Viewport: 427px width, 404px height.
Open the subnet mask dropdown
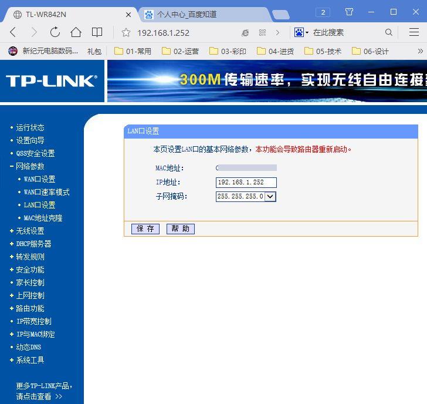pyautogui.click(x=270, y=197)
